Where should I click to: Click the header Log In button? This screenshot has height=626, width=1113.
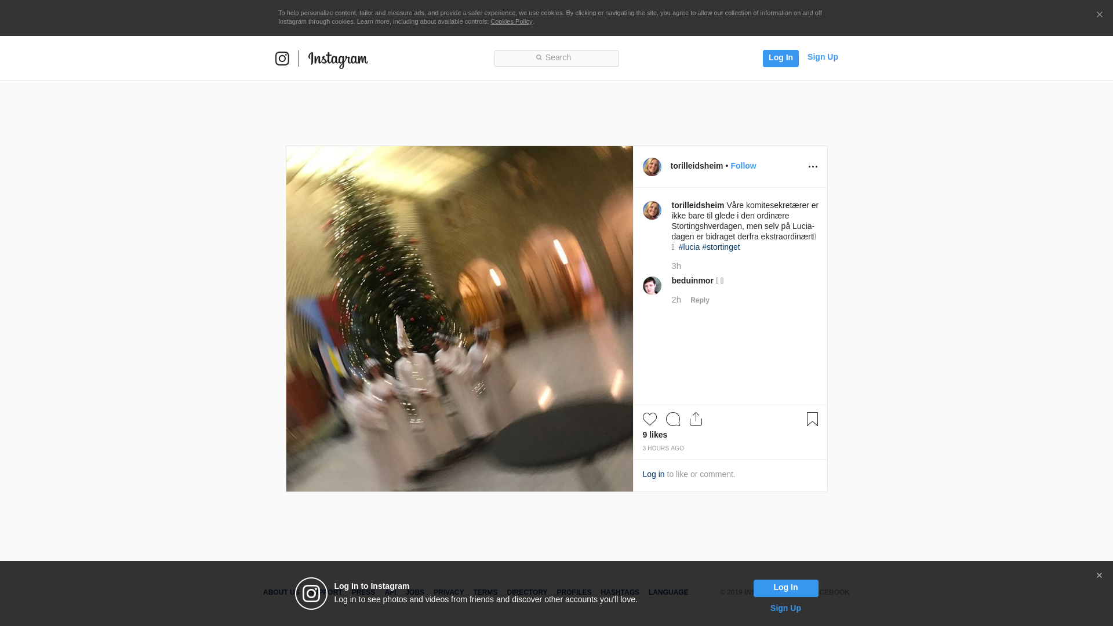(x=780, y=58)
